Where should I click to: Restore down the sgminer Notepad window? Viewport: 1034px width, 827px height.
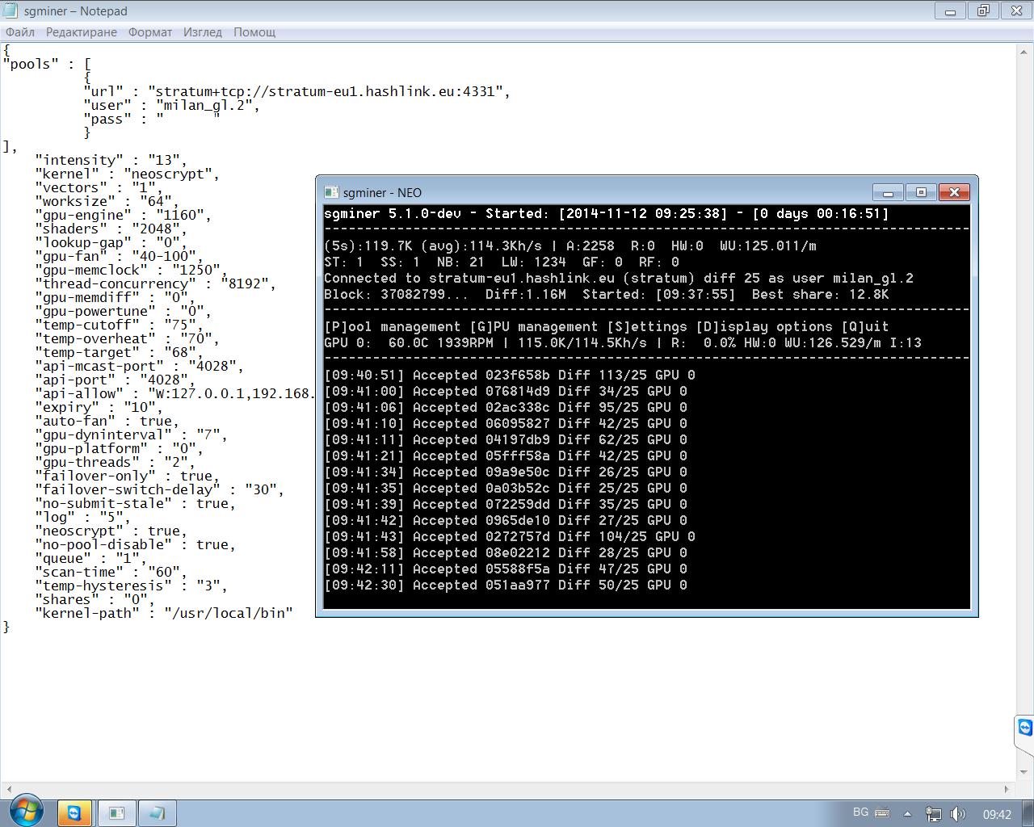(x=983, y=11)
